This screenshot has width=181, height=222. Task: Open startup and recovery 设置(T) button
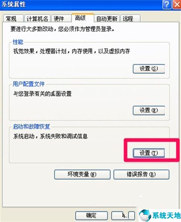click(149, 153)
